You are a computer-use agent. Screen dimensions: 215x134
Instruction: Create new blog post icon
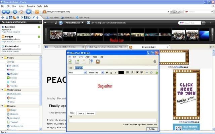(70, 62)
